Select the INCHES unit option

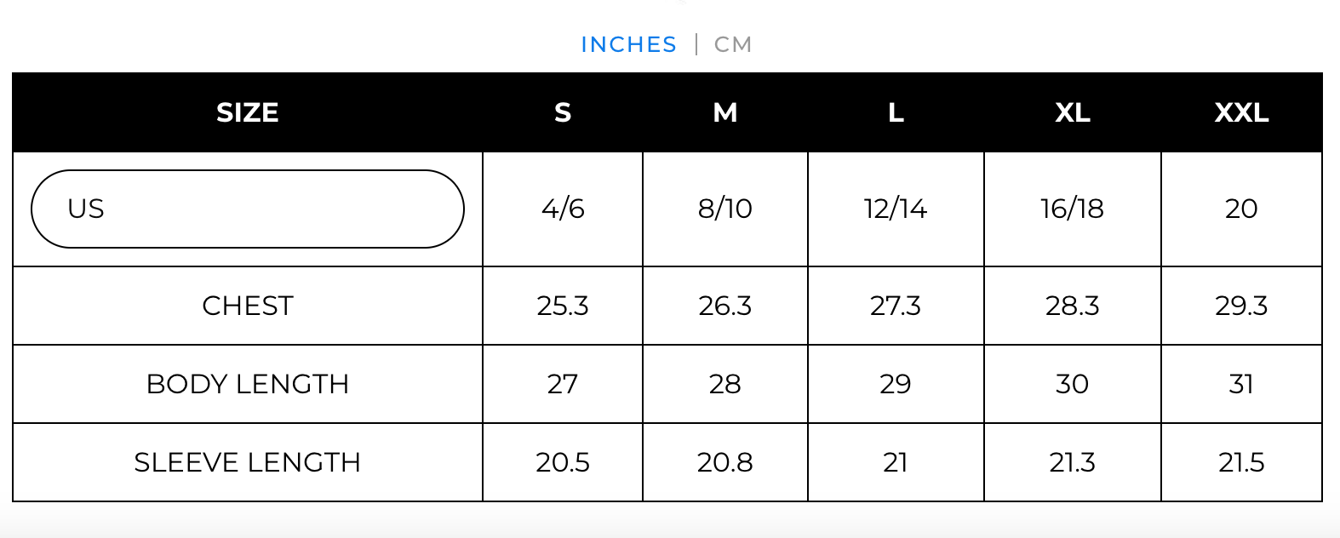(x=628, y=44)
